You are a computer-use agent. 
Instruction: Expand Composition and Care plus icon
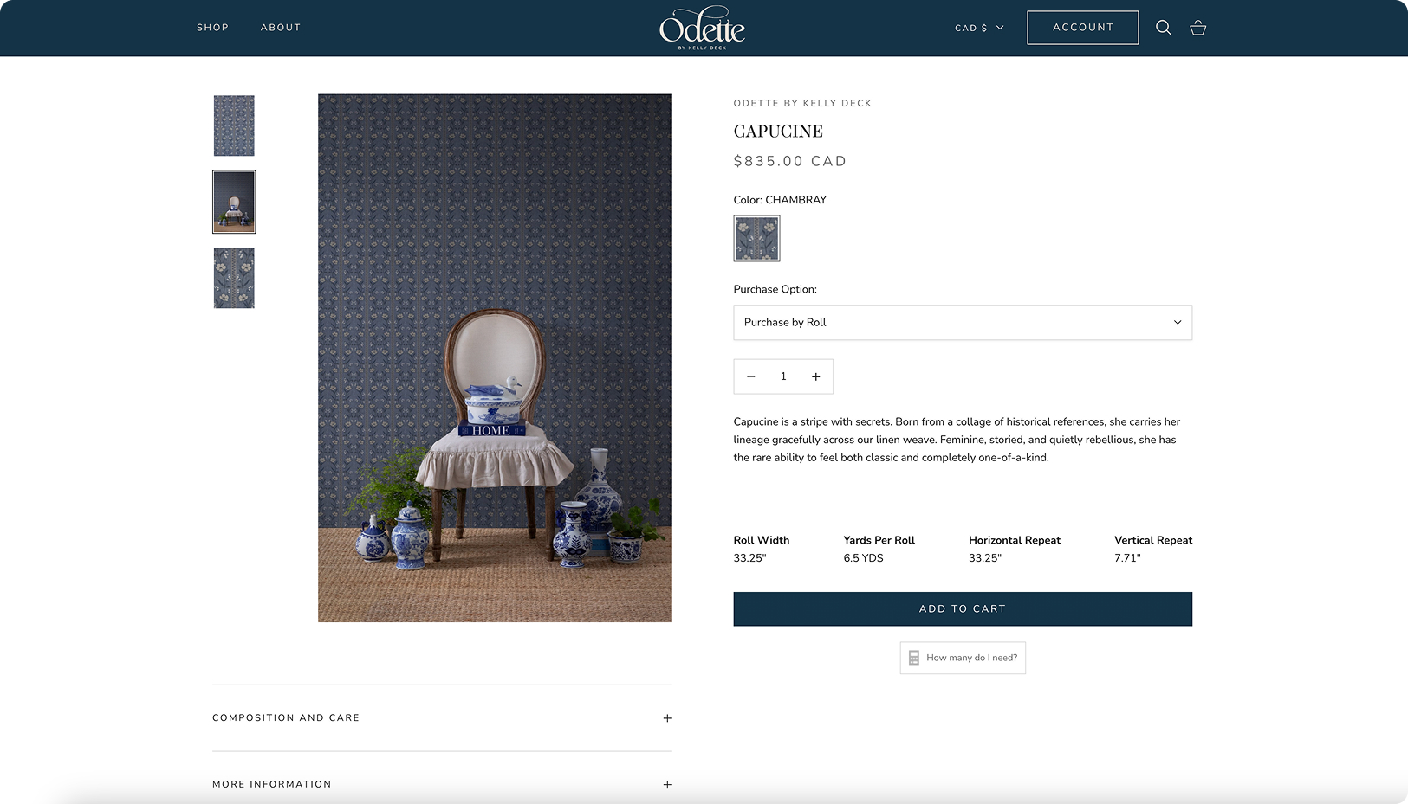pyautogui.click(x=667, y=718)
